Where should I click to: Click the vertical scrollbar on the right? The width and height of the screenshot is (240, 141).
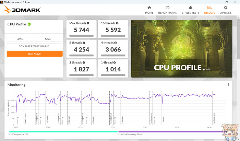coord(239,38)
